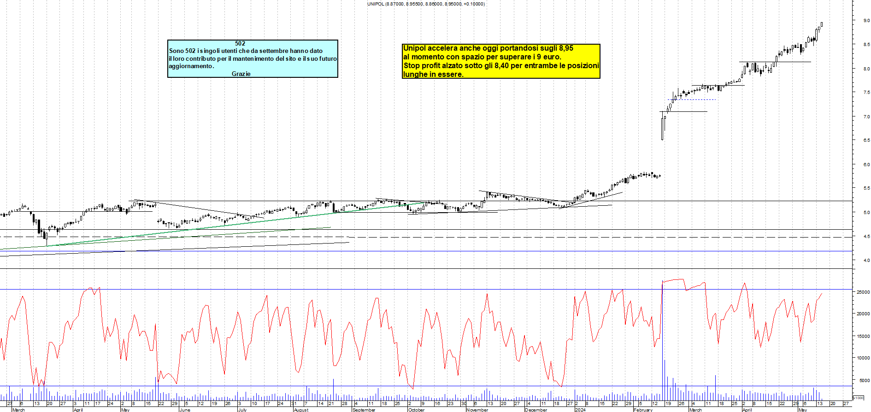Click the November month label on time axis
This screenshot has height=412, width=871.
477,410
